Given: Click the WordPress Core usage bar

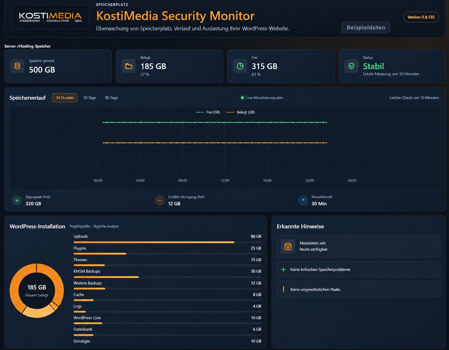Looking at the screenshot, I should coord(167,323).
